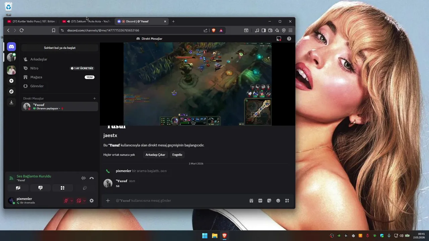Open the apps icon in message bar

(x=287, y=200)
